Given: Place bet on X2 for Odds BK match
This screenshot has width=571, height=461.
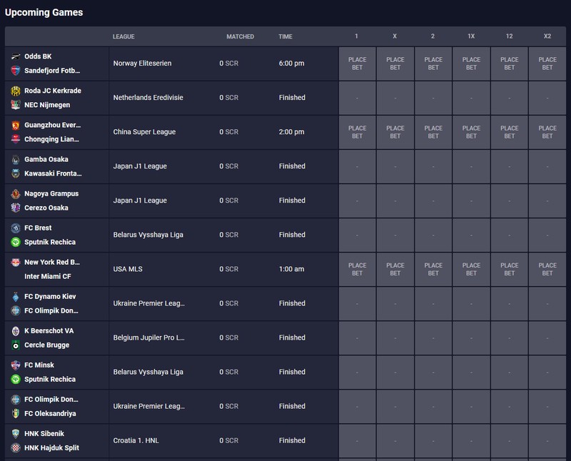Looking at the screenshot, I should click(x=547, y=64).
